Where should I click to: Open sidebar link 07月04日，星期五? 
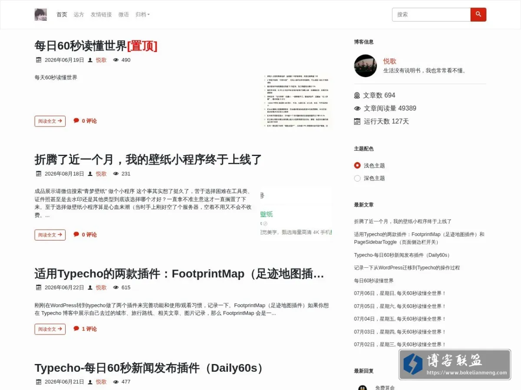400,319
